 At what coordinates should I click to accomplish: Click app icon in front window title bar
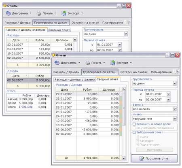click(x=54, y=55)
